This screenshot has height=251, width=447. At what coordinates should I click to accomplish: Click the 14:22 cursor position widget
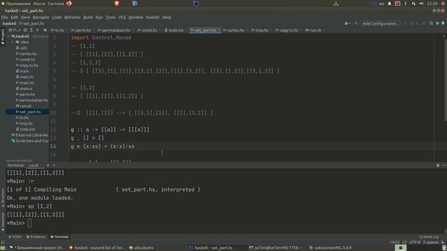pos(395,243)
